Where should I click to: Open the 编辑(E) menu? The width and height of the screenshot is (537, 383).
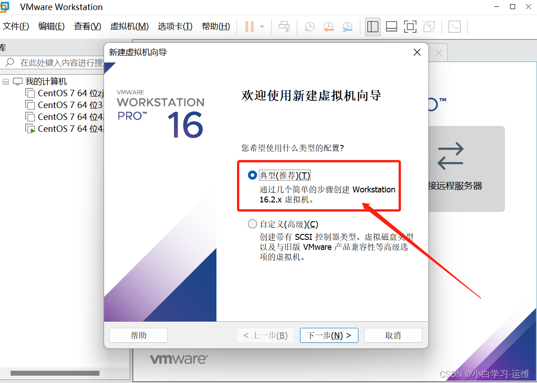(51, 26)
